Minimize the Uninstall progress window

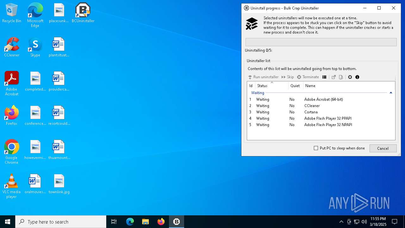click(365, 8)
